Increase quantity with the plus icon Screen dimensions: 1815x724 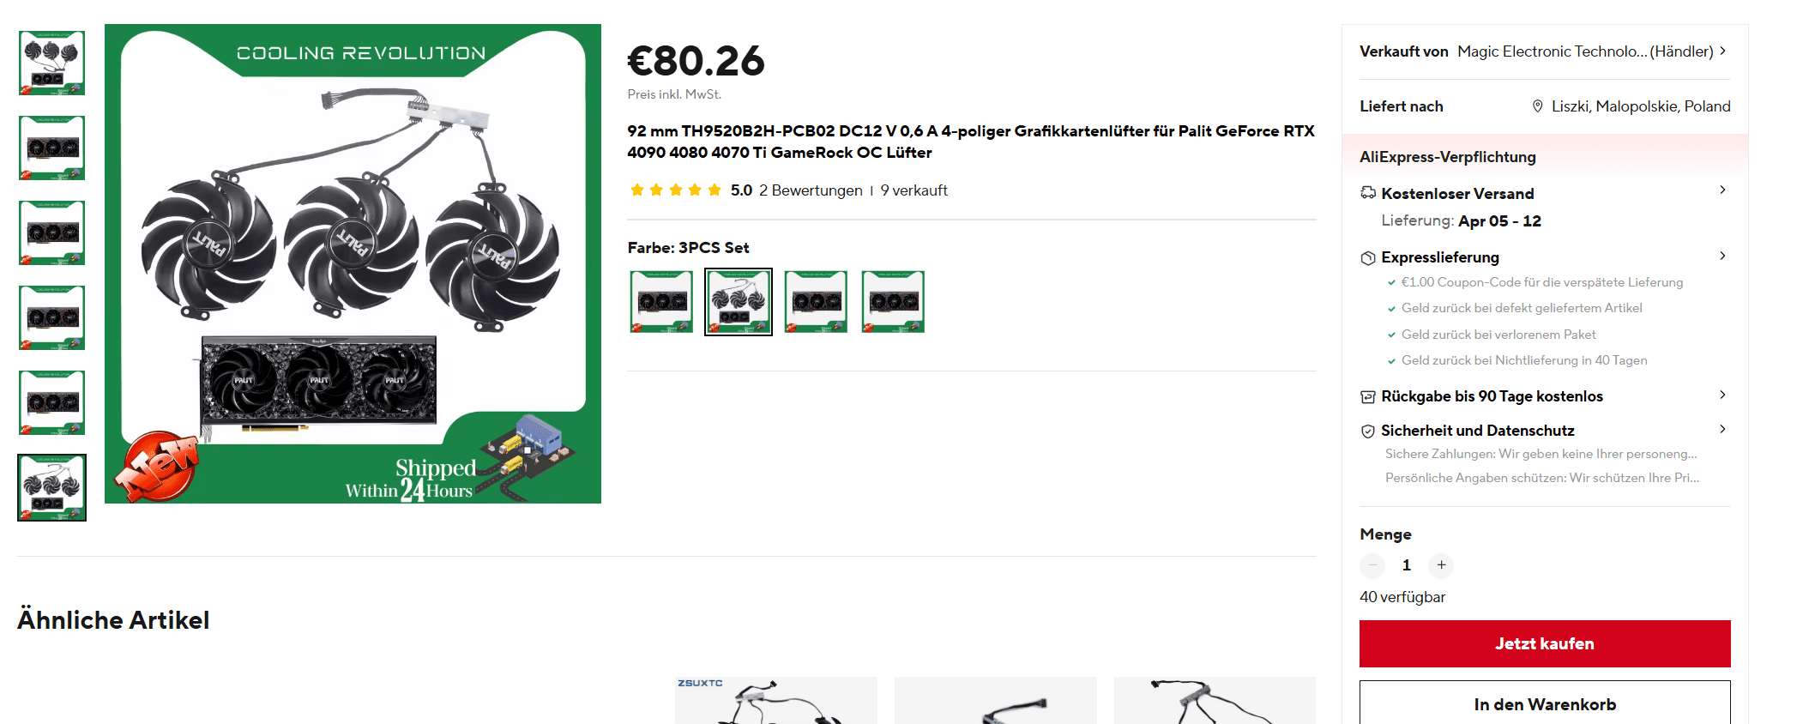(1442, 564)
